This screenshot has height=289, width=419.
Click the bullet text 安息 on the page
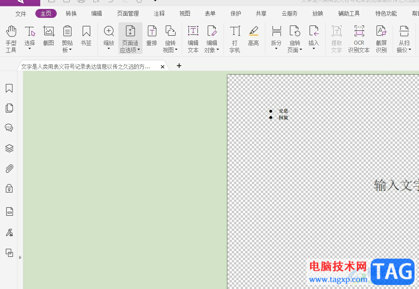click(x=283, y=111)
